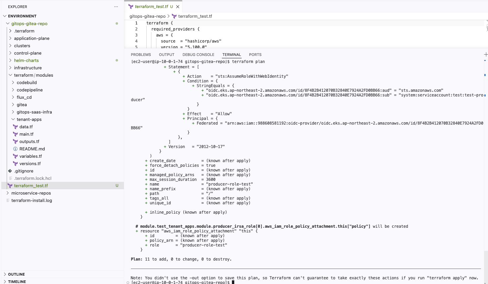Click the lines icon beside terraform-install.log
488x284 pixels.
(8, 201)
